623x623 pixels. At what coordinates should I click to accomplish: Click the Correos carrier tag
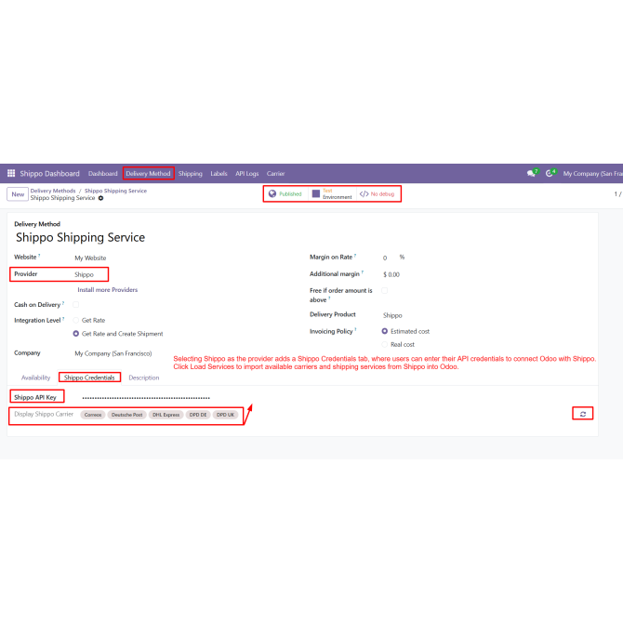(93, 415)
